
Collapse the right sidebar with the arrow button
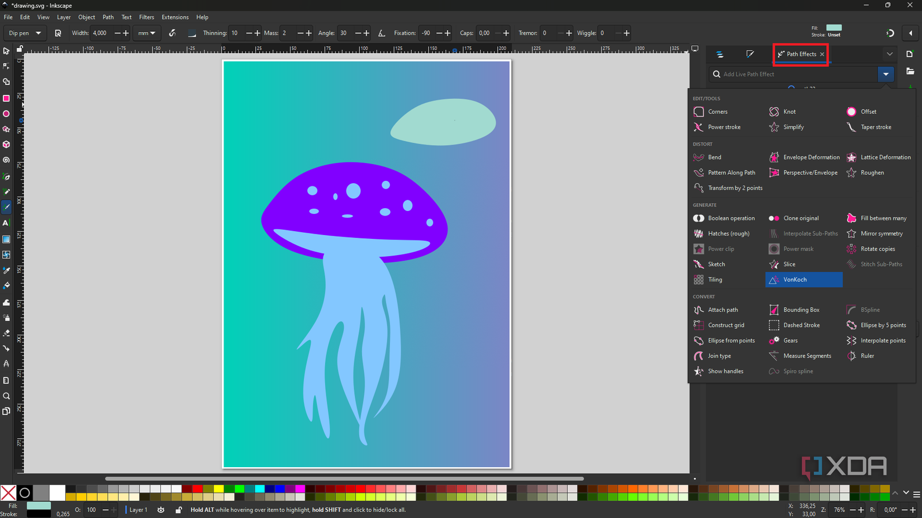(911, 33)
